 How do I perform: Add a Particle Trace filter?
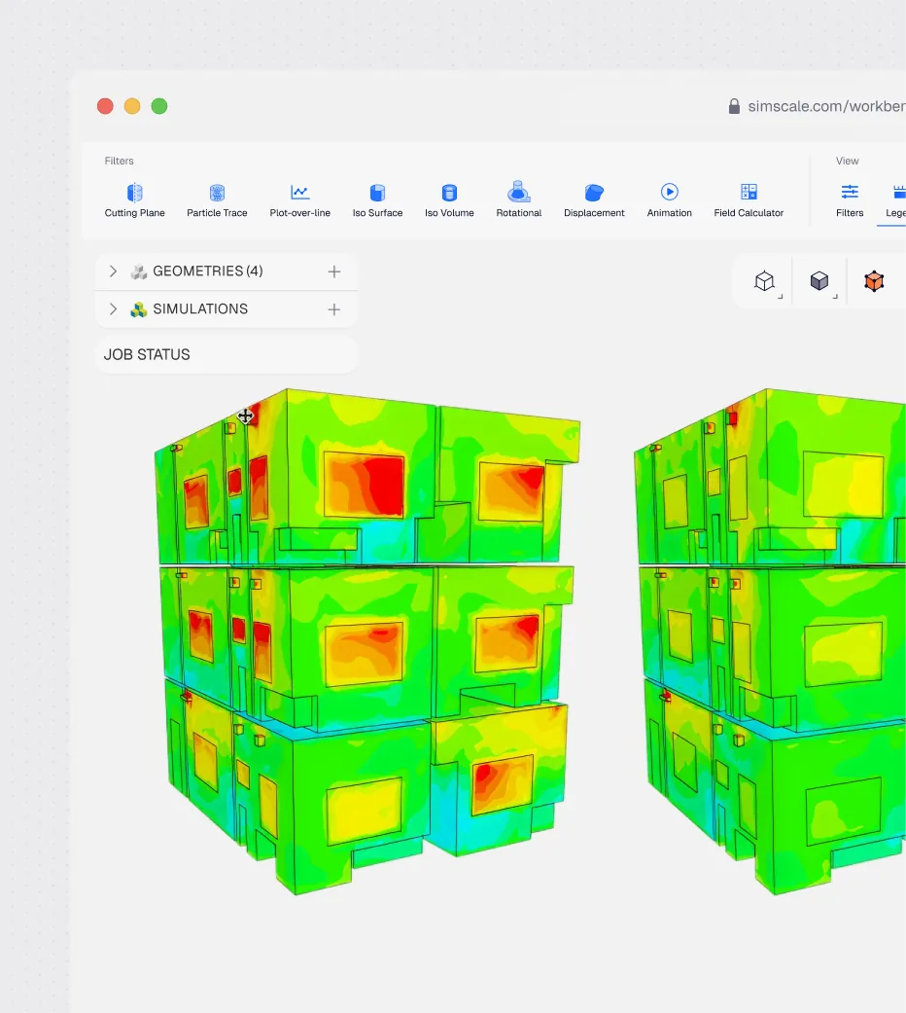point(217,200)
